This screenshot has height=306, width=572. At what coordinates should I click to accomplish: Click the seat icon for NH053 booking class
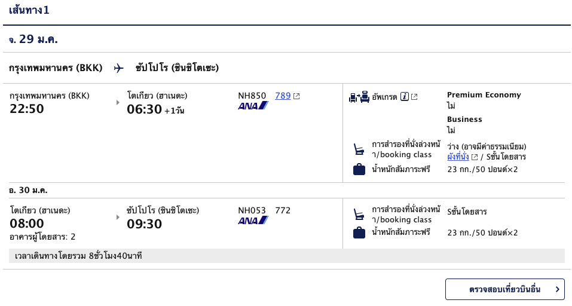359,214
